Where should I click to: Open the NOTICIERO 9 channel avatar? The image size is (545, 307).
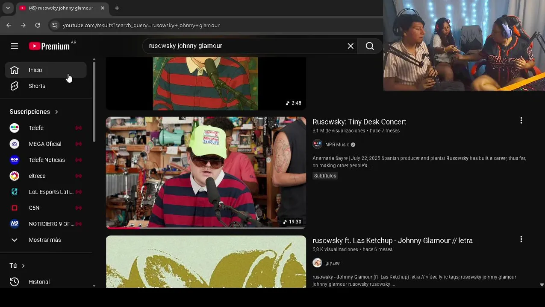coord(15,224)
